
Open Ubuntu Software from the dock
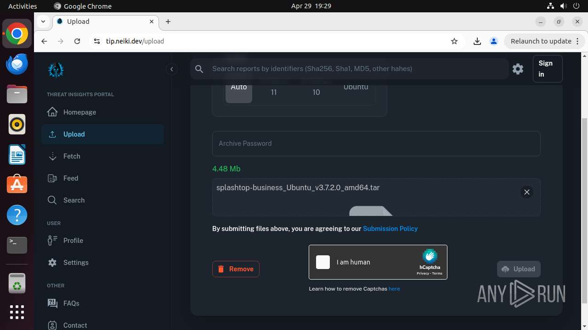[17, 185]
